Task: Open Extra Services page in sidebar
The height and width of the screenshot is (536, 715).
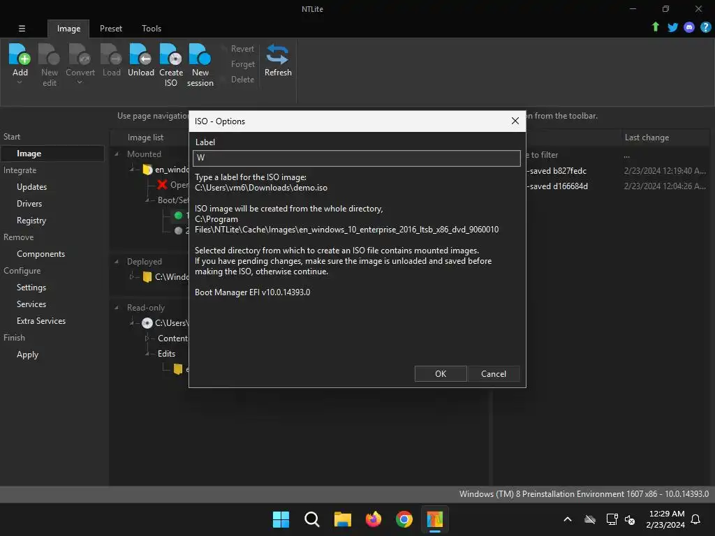Action: click(41, 321)
